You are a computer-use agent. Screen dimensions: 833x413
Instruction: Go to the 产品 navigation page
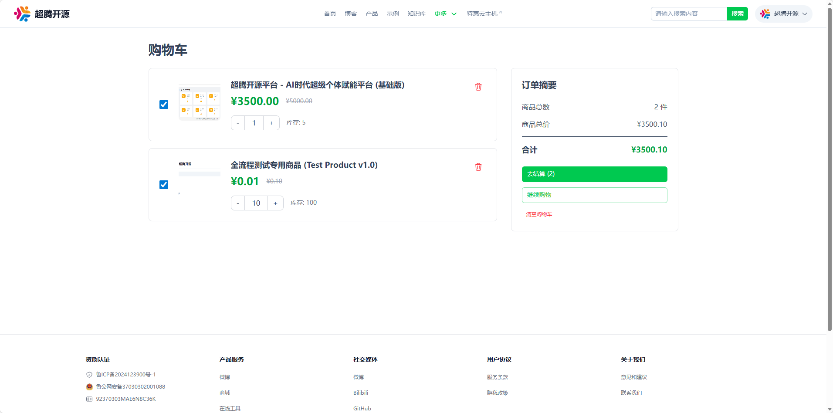[371, 14]
